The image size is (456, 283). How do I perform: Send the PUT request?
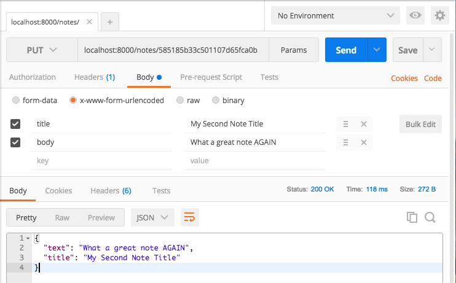(x=346, y=50)
